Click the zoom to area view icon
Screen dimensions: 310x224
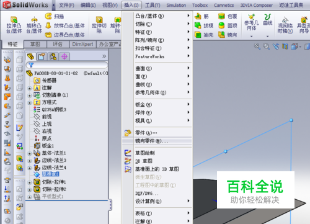(x=267, y=46)
